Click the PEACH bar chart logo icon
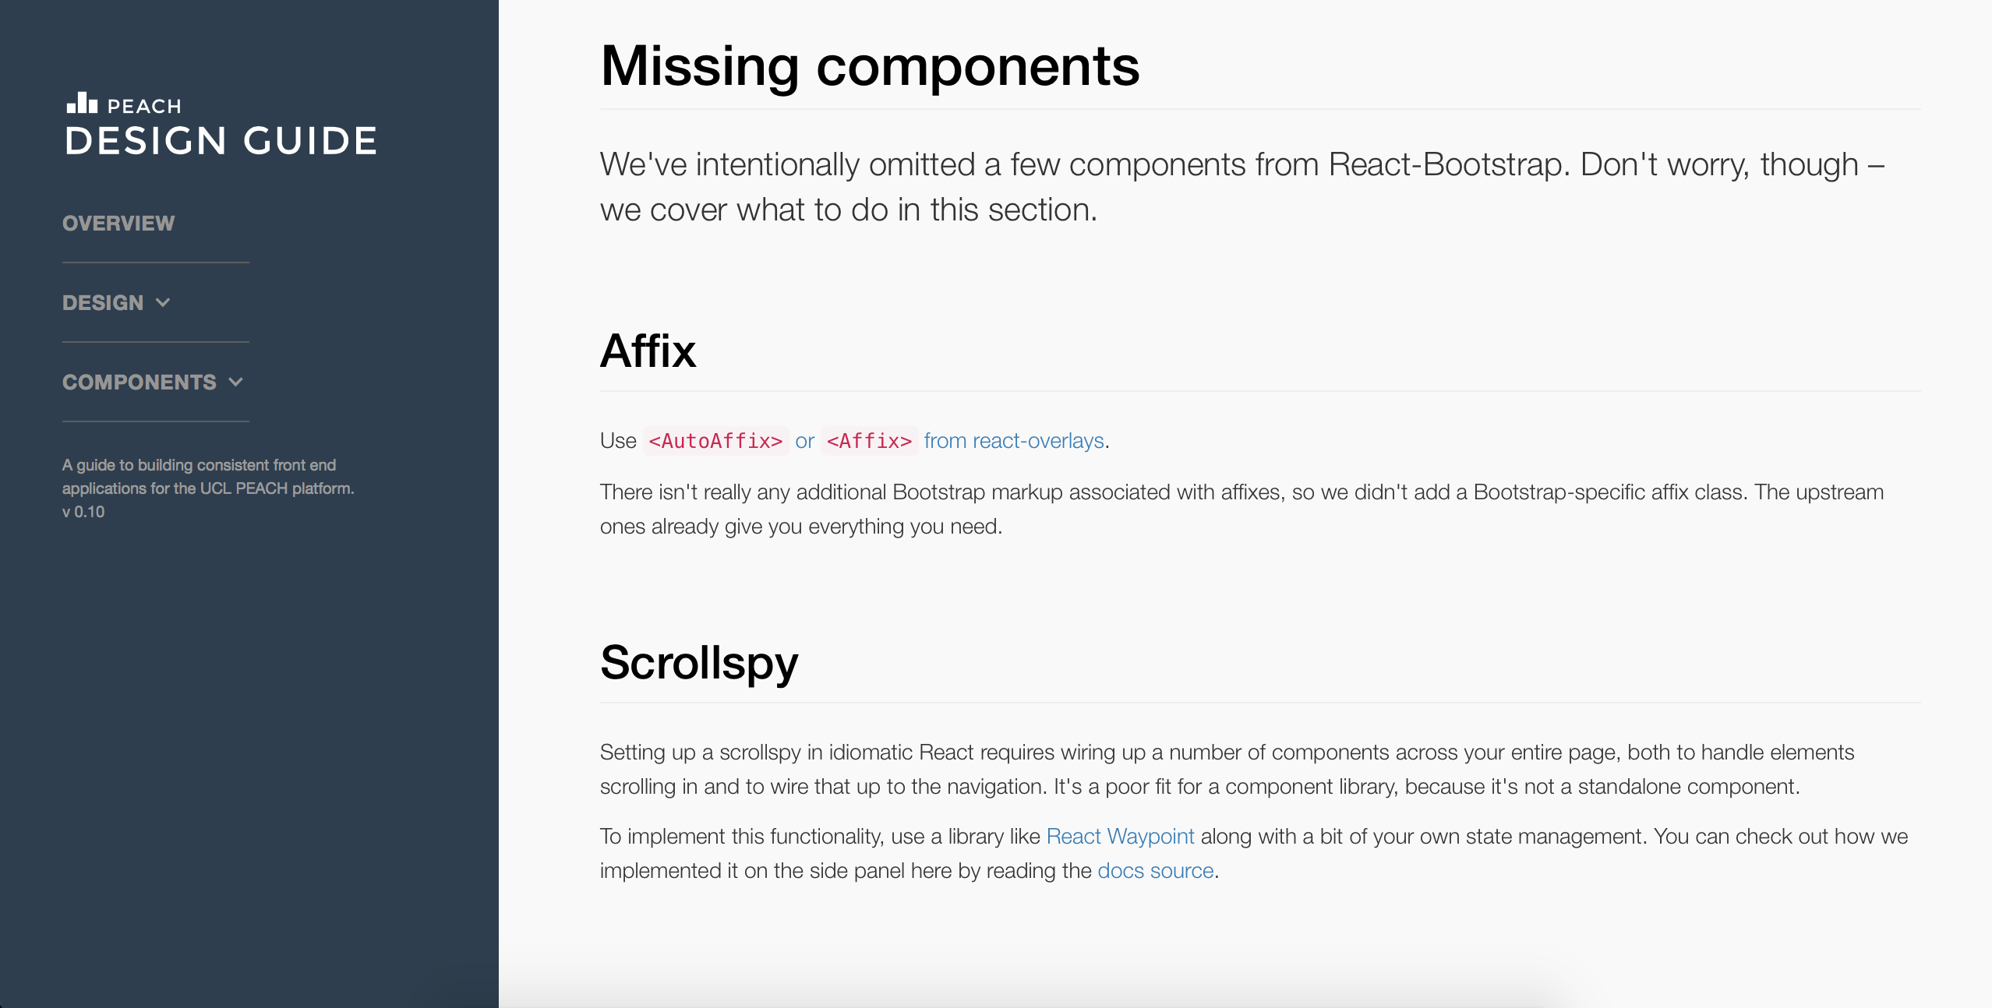 coord(82,103)
